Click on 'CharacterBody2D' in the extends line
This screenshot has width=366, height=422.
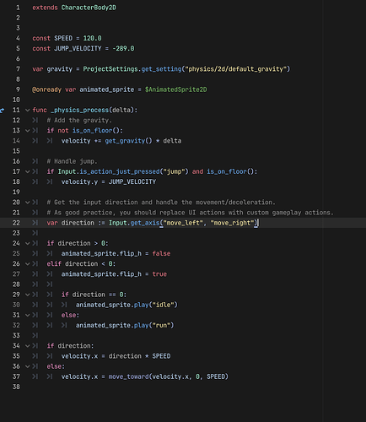point(89,8)
